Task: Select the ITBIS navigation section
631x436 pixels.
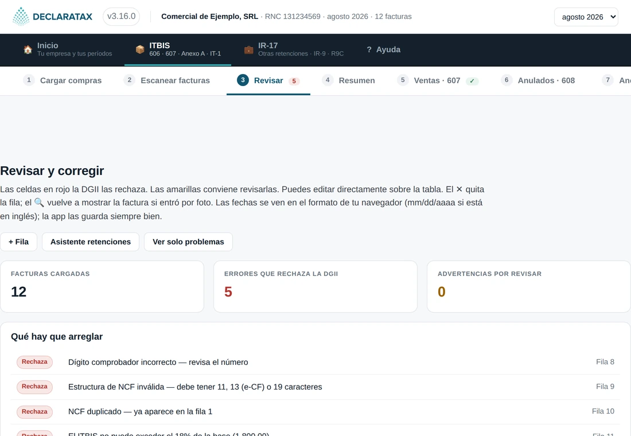Action: point(178,49)
